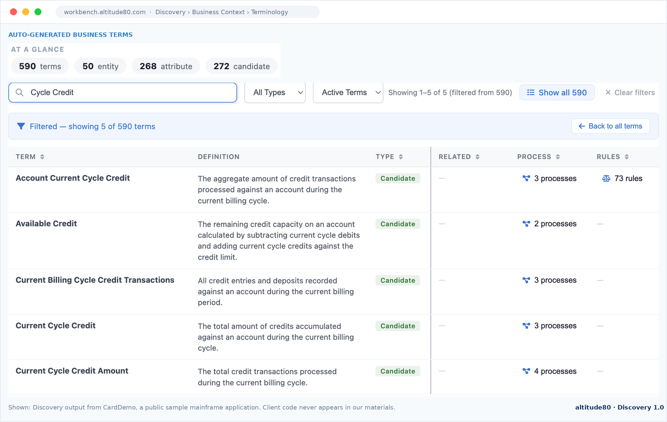
Task: Click the green maximize window button
Action: click(x=38, y=12)
